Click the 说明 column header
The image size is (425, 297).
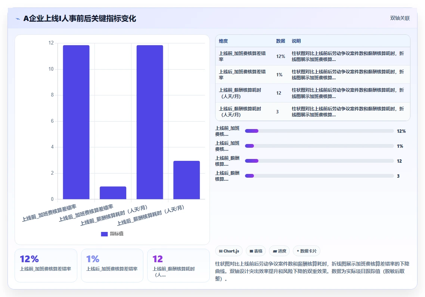tap(296, 41)
